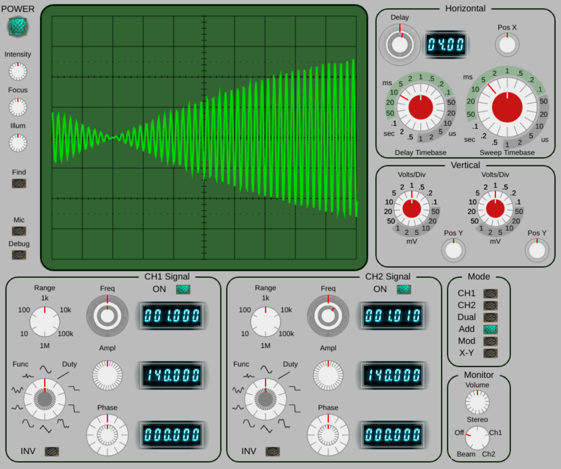Click the CH2 Freq knob

328,316
